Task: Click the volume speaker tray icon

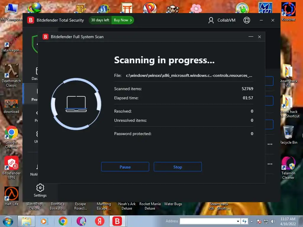Action: click(273, 221)
